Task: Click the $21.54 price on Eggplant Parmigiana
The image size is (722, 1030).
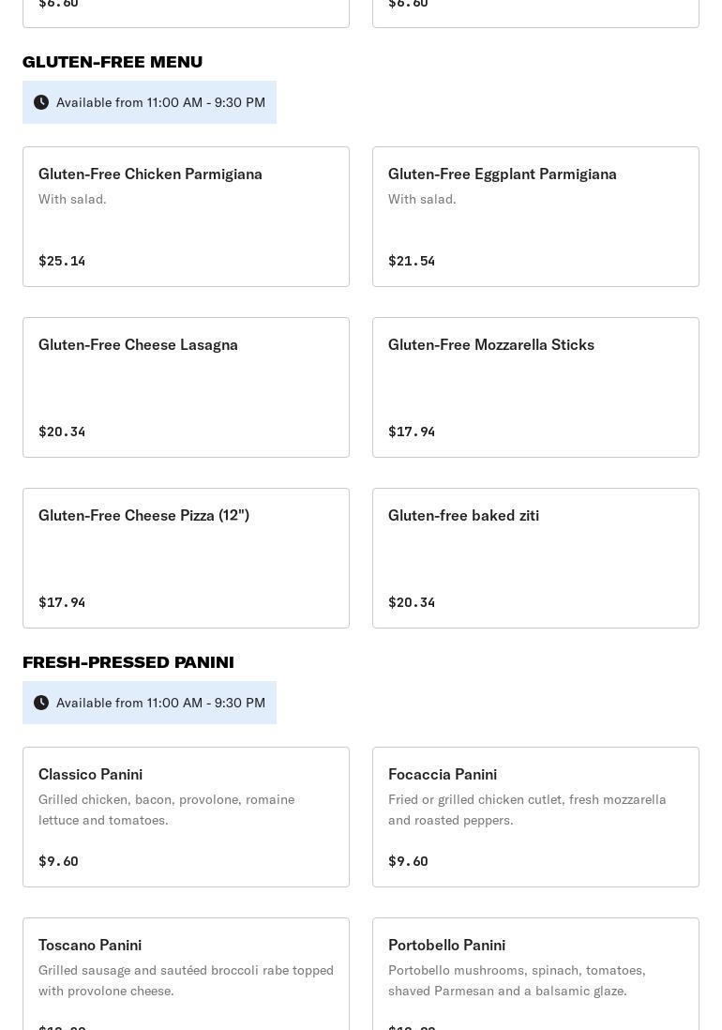Action: [x=412, y=261]
